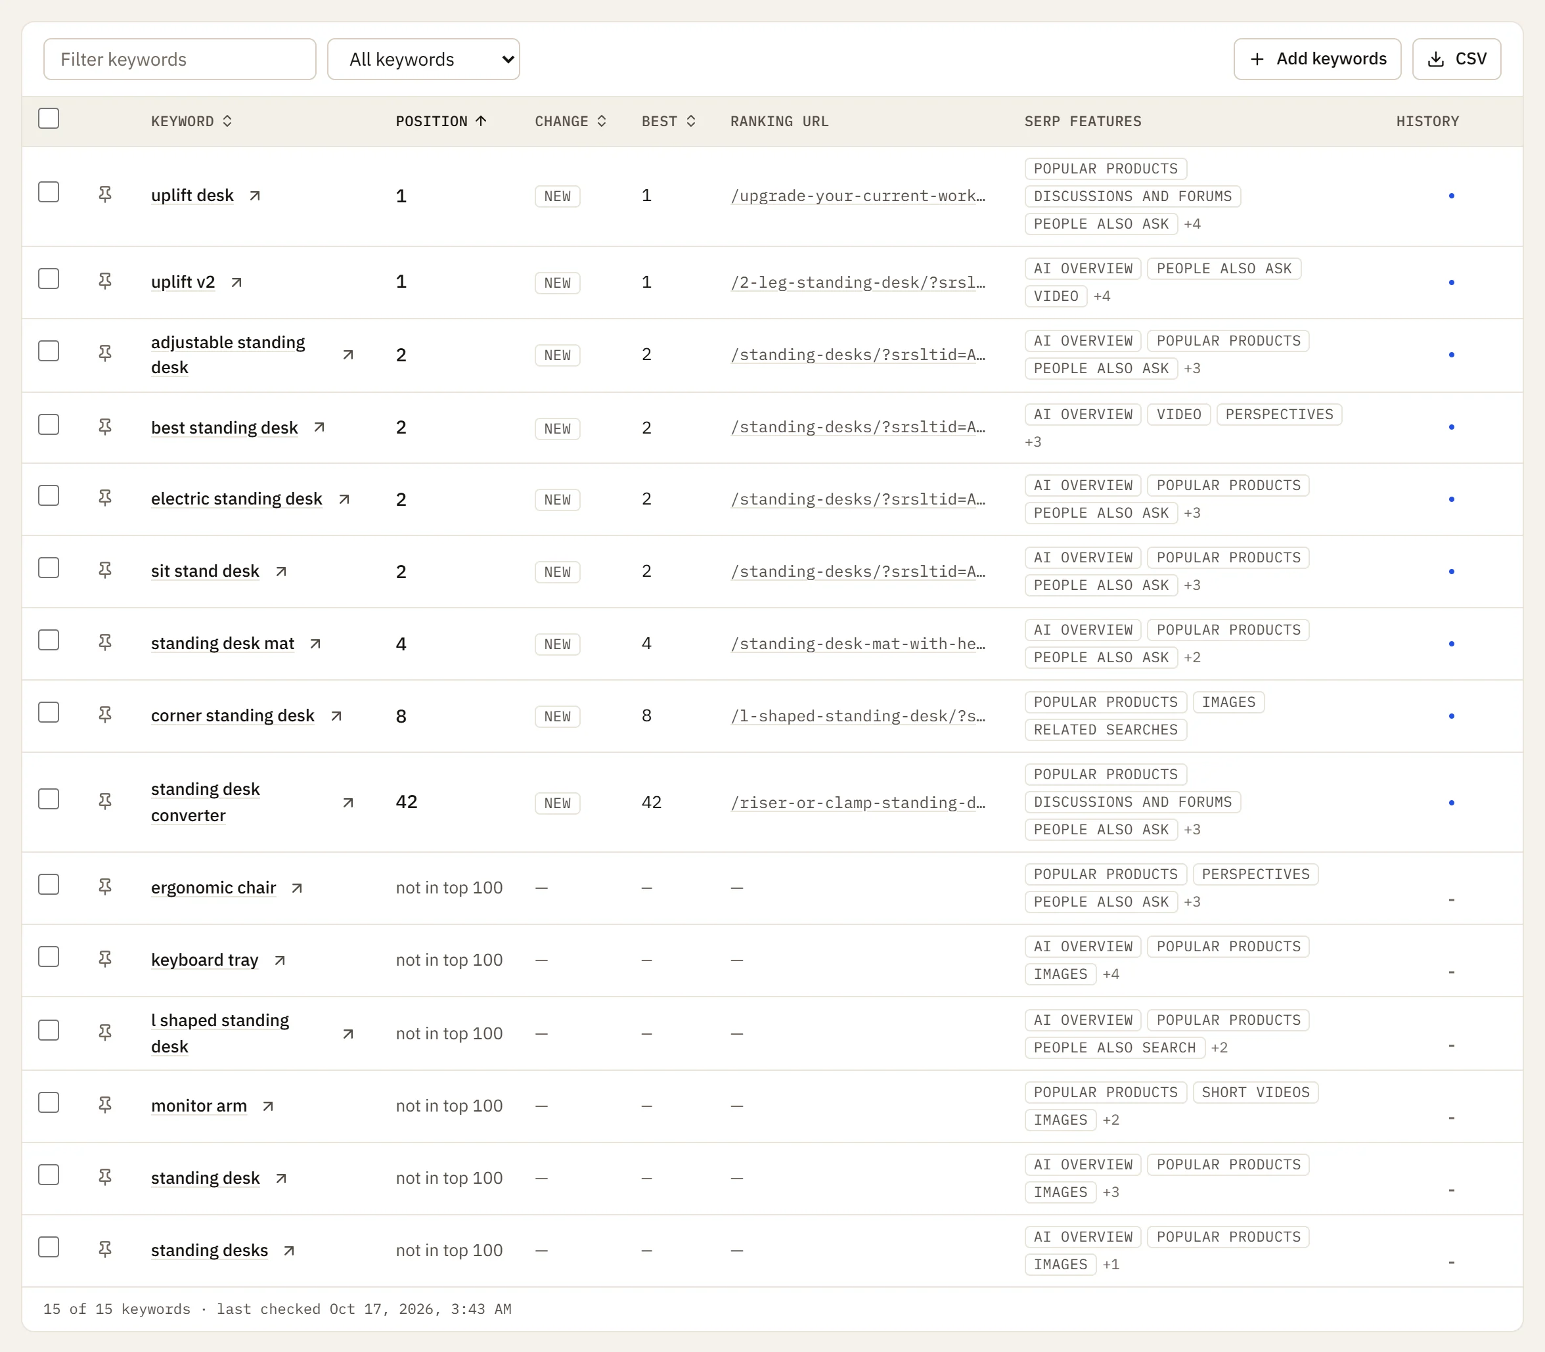The height and width of the screenshot is (1352, 1545).
Task: Open ranking URL /upgrade-your-current-work…
Action: click(858, 196)
